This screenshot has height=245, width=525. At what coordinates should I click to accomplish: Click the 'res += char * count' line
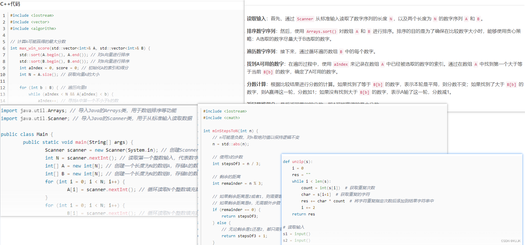coord(323,201)
